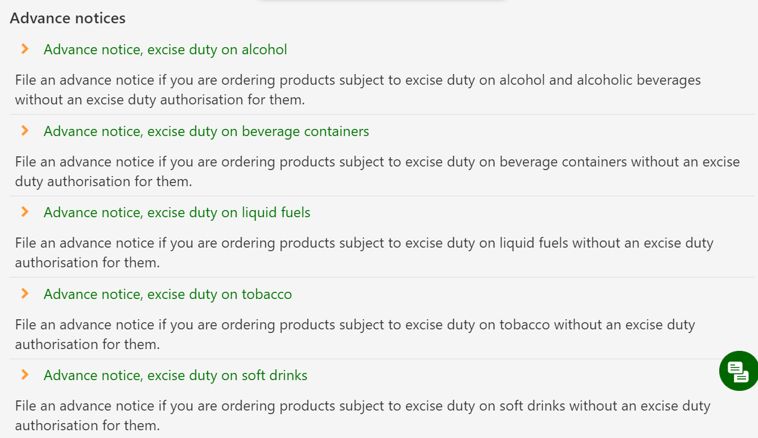Screen dimensions: 758x438
Task: Open the green chat assistant button
Action: pos(738,371)
